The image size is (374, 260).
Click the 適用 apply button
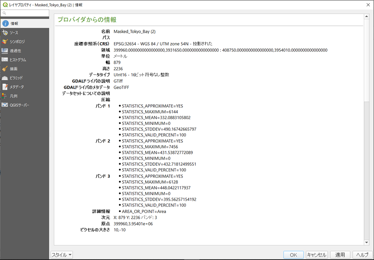340,255
